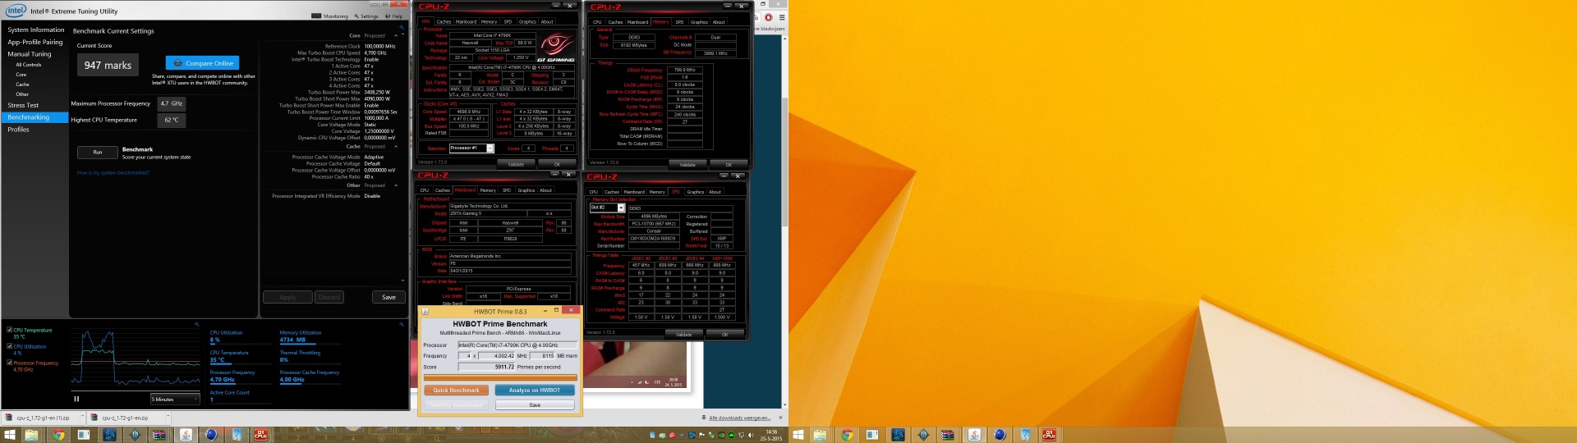The height and width of the screenshot is (443, 1577).
Task: Toggle CPU Utilization graph checkbox
Action: click(x=9, y=346)
